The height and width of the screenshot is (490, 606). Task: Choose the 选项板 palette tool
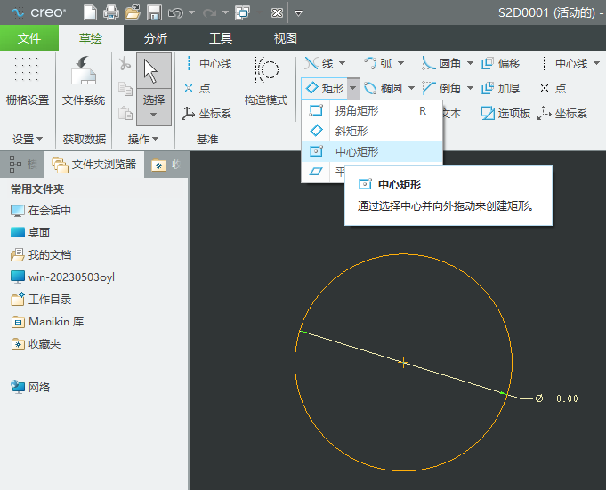506,113
